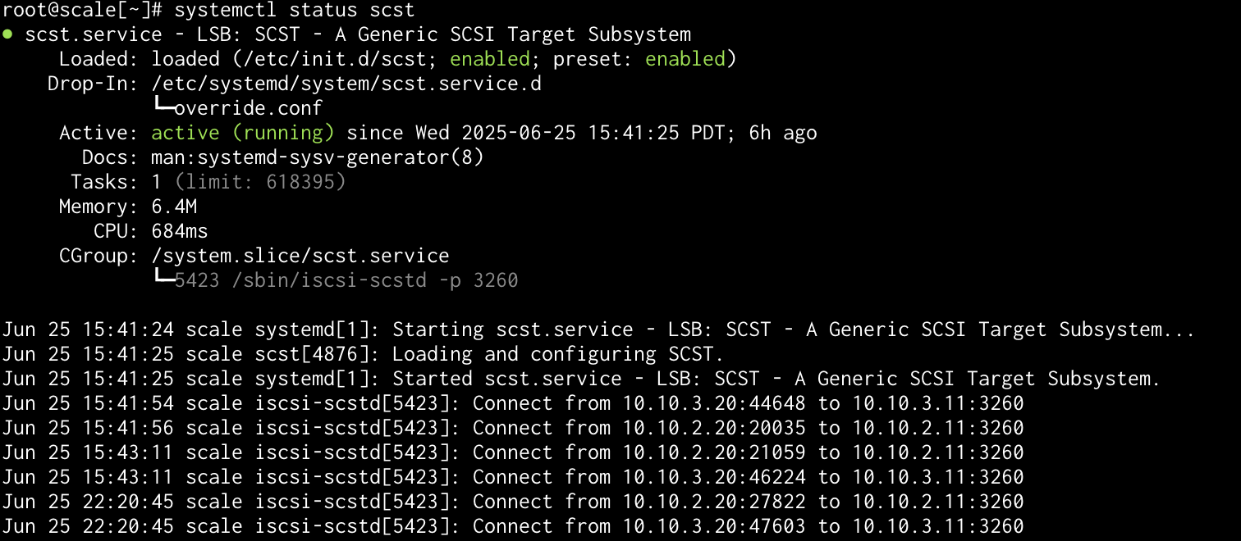Image resolution: width=1241 pixels, height=541 pixels.
Task: Click the tree branch glyph before override.conf
Action: tap(163, 106)
